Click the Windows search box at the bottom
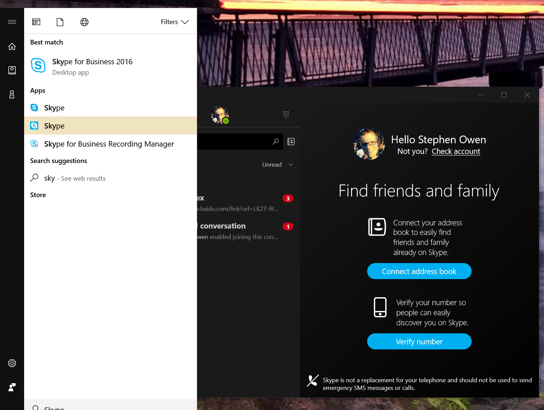The width and height of the screenshot is (544, 410). coord(111,405)
